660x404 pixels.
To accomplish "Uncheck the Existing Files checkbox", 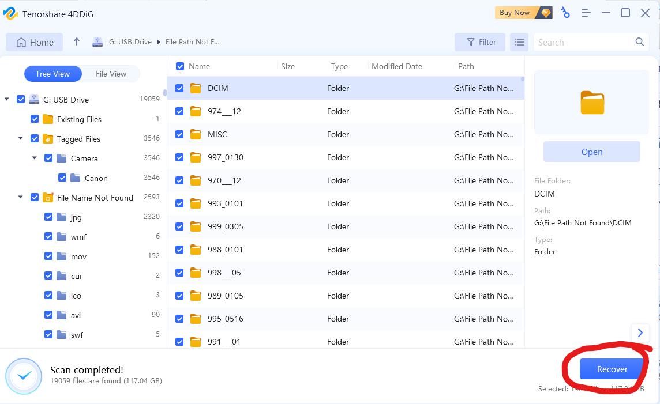I will (35, 119).
